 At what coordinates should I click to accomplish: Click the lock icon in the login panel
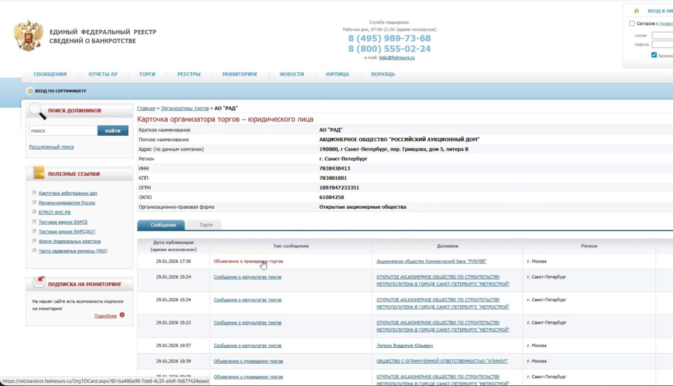tap(636, 11)
